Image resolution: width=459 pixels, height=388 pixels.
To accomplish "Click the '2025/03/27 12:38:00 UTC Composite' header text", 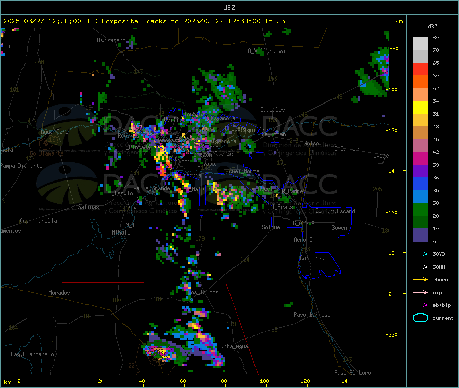I will (x=70, y=21).
